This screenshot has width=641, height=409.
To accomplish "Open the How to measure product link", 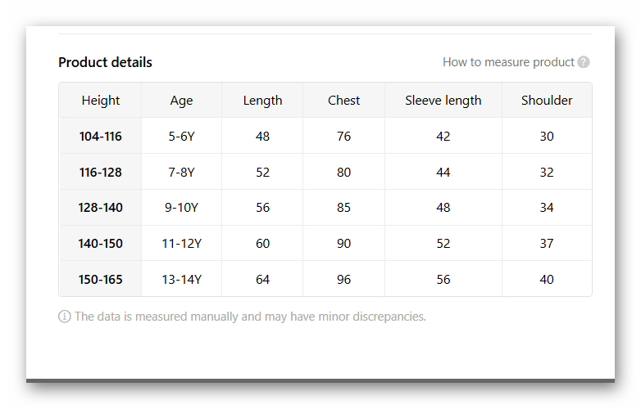I will (x=508, y=62).
